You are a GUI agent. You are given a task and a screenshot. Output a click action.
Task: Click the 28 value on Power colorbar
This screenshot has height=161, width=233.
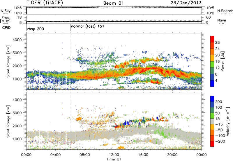pos(217,42)
